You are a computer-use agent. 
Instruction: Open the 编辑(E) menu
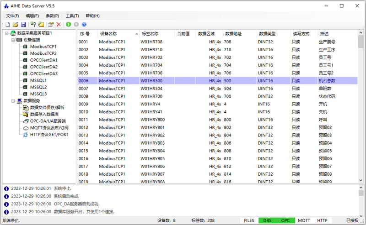(32, 16)
